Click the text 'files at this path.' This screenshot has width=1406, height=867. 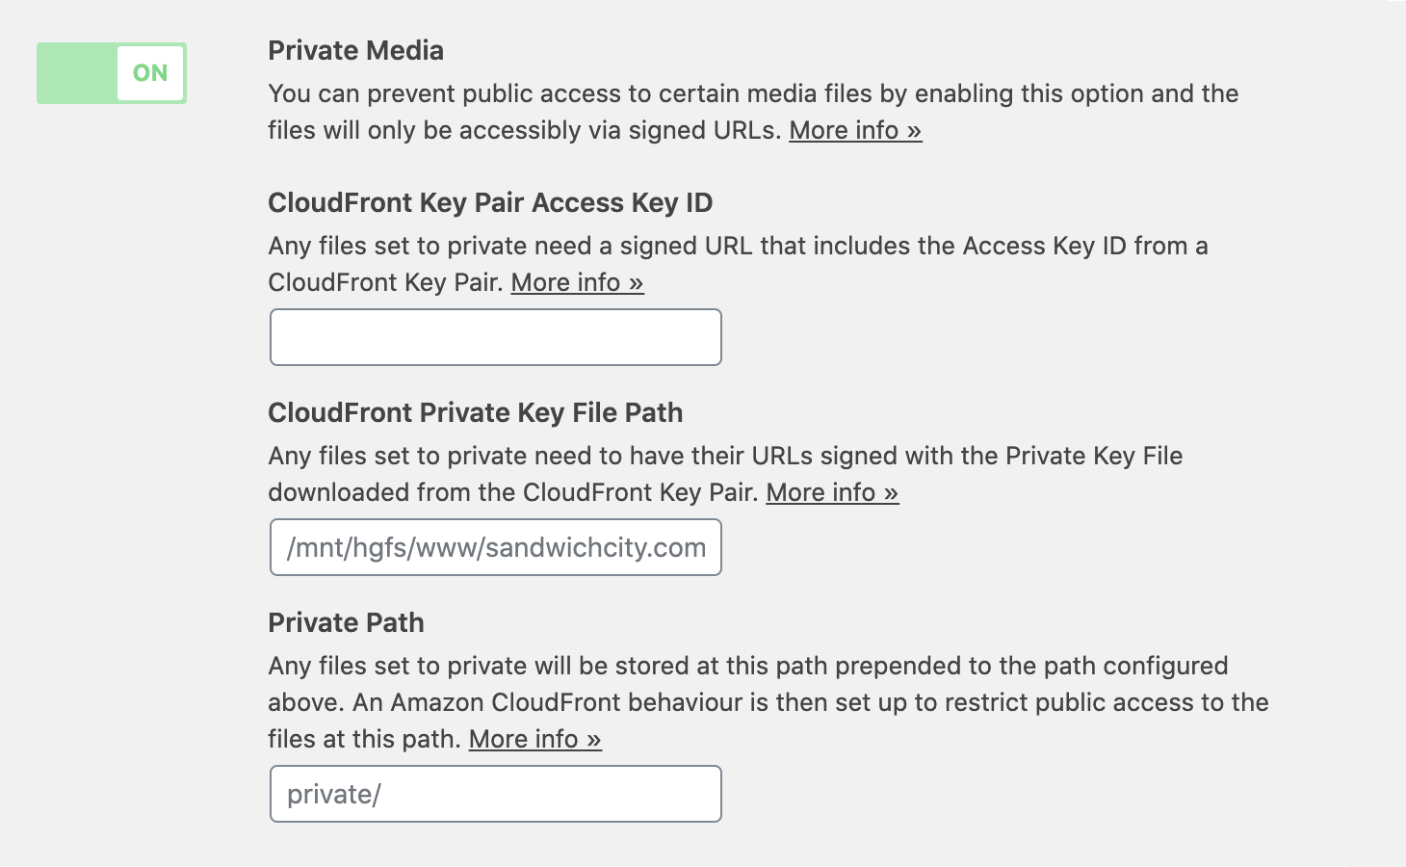(x=364, y=739)
